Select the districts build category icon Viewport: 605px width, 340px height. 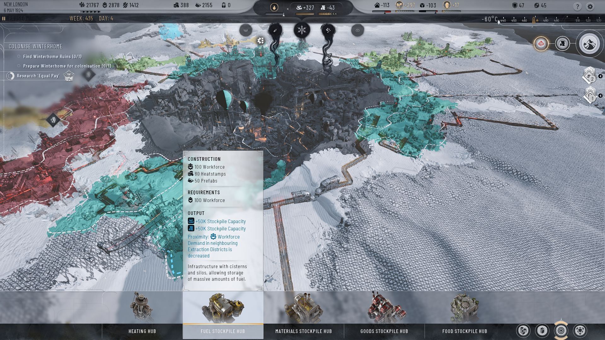tap(523, 331)
